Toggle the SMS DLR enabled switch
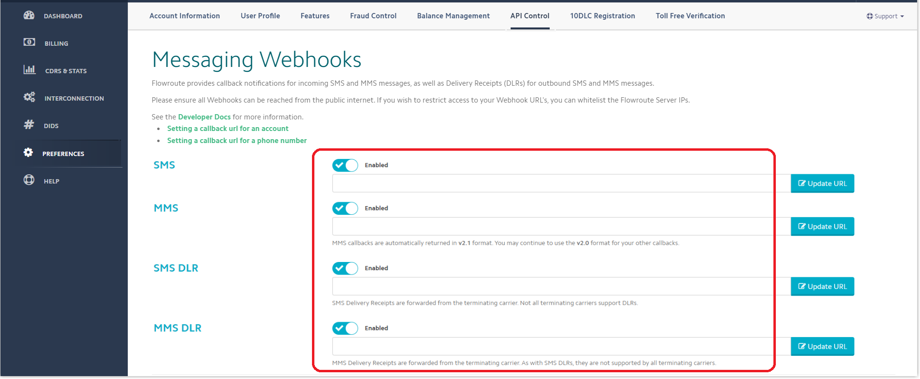 pos(345,268)
